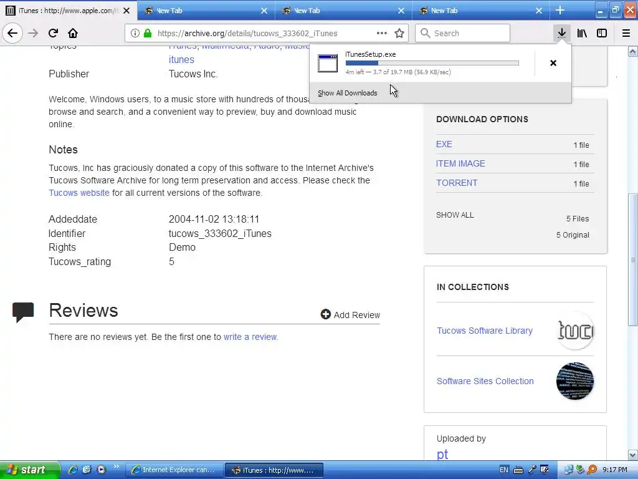Viewport: 638px width, 479px height.
Task: Show All Downloads
Action: (x=348, y=93)
